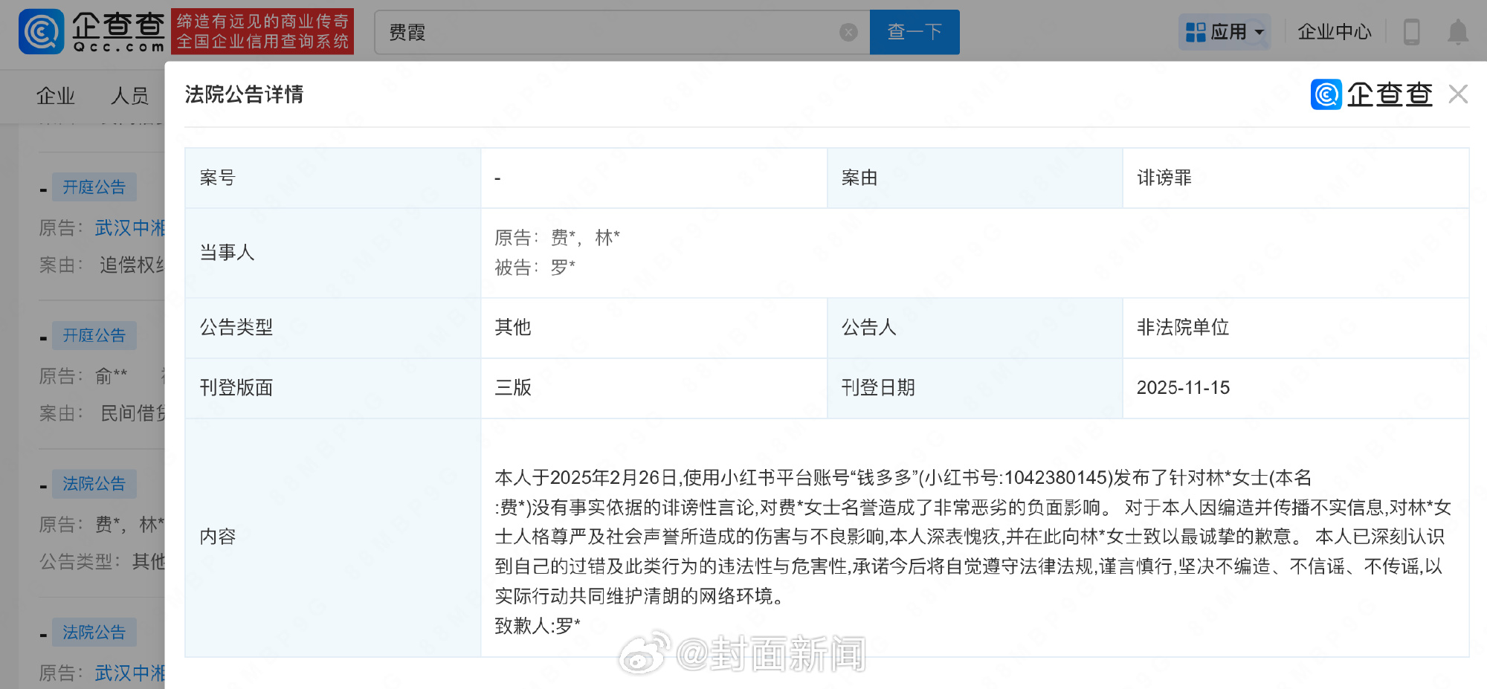Click the 应用 grid icon
1487x689 pixels.
tap(1196, 32)
